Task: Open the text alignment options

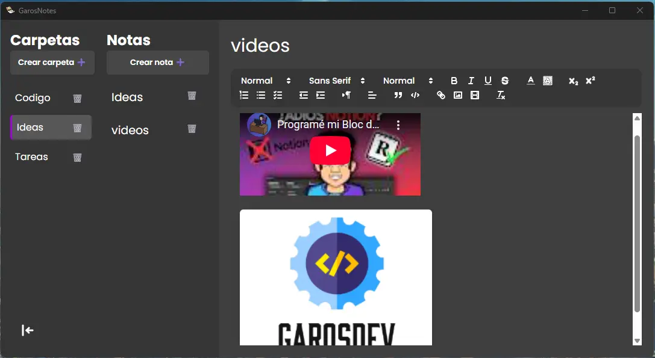Action: point(372,95)
